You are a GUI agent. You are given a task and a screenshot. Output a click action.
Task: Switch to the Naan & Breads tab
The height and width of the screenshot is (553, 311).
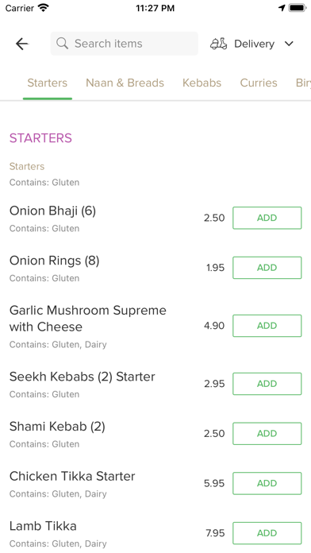coord(125,83)
